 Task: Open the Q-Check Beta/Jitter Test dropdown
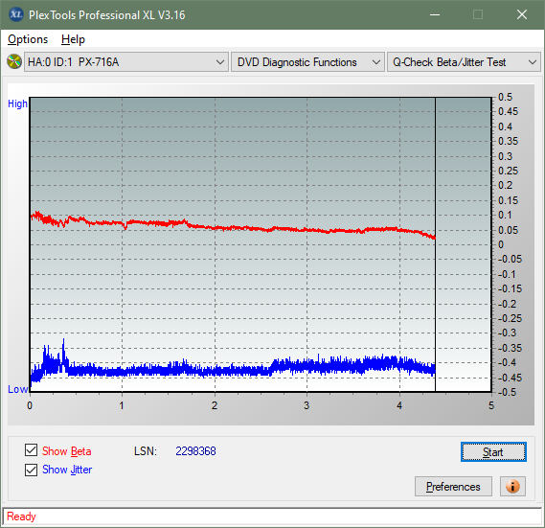click(464, 62)
